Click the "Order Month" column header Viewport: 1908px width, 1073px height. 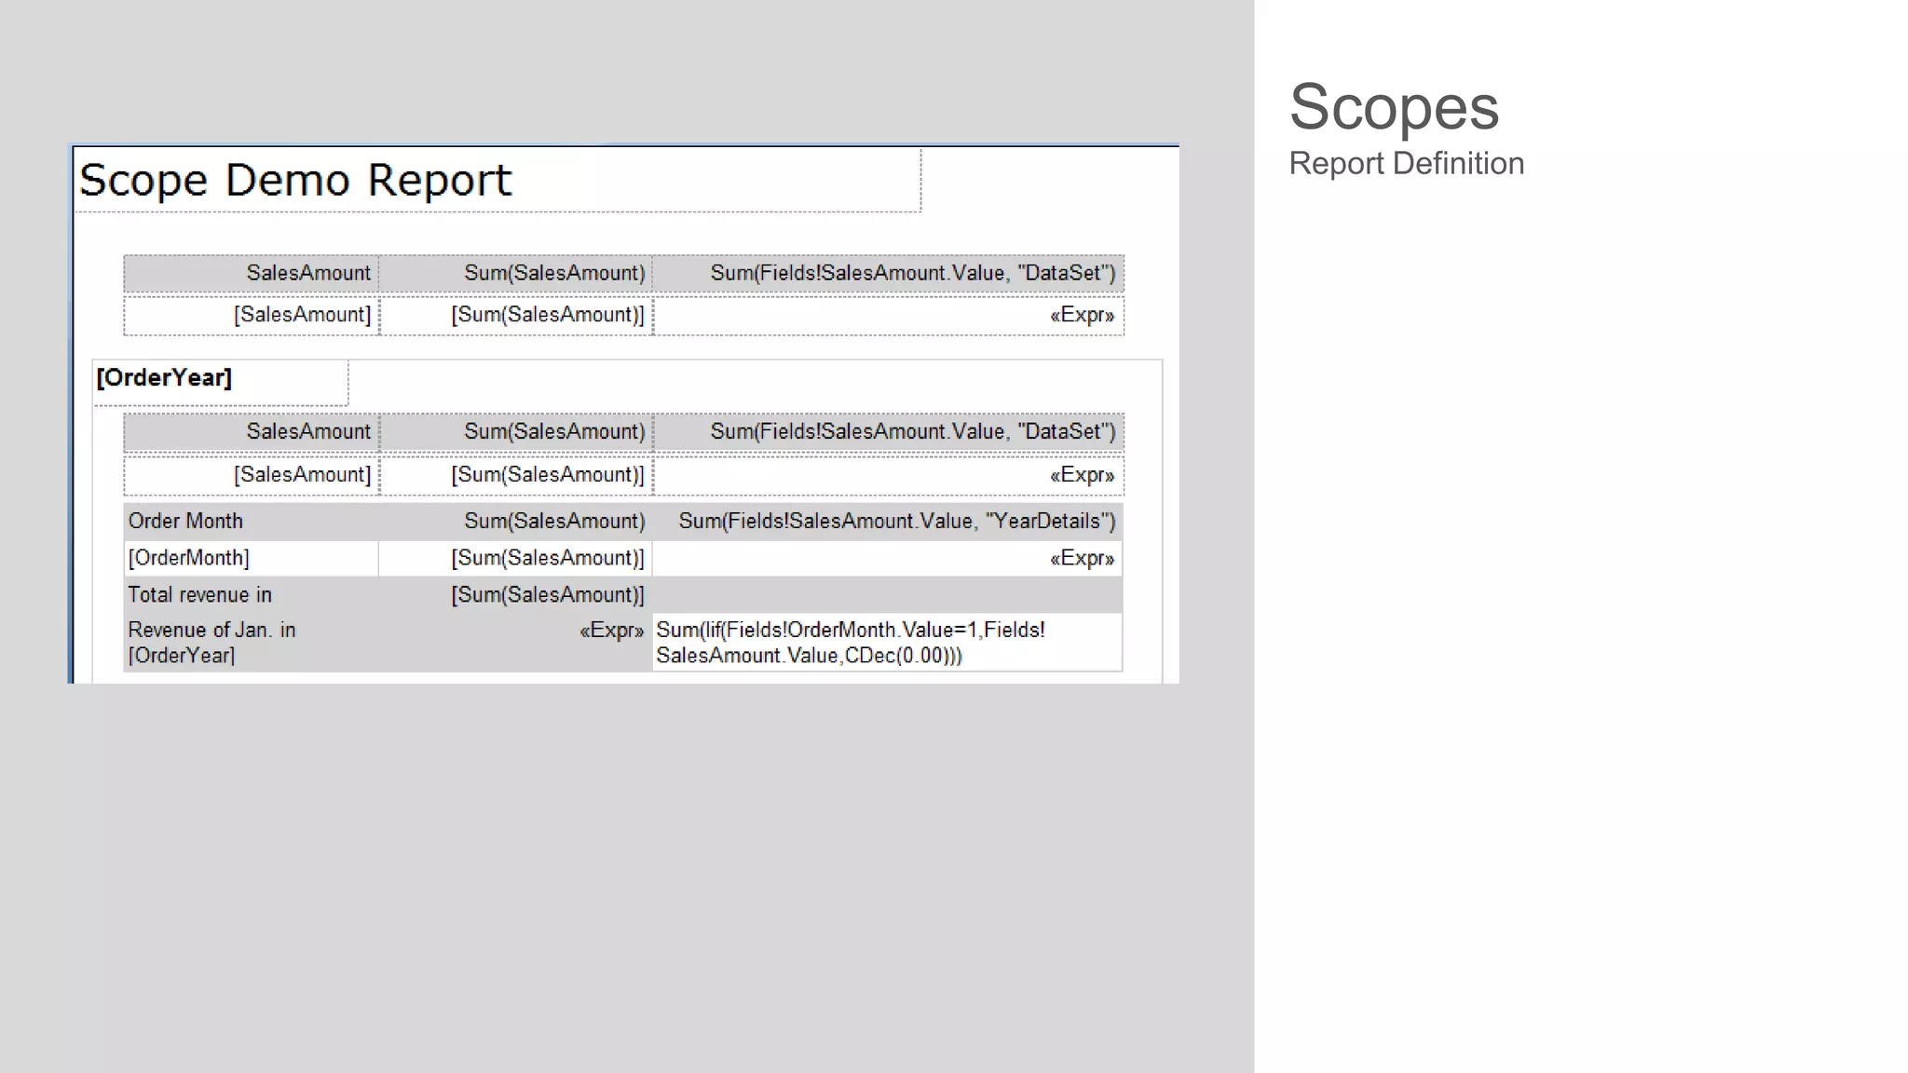252,522
